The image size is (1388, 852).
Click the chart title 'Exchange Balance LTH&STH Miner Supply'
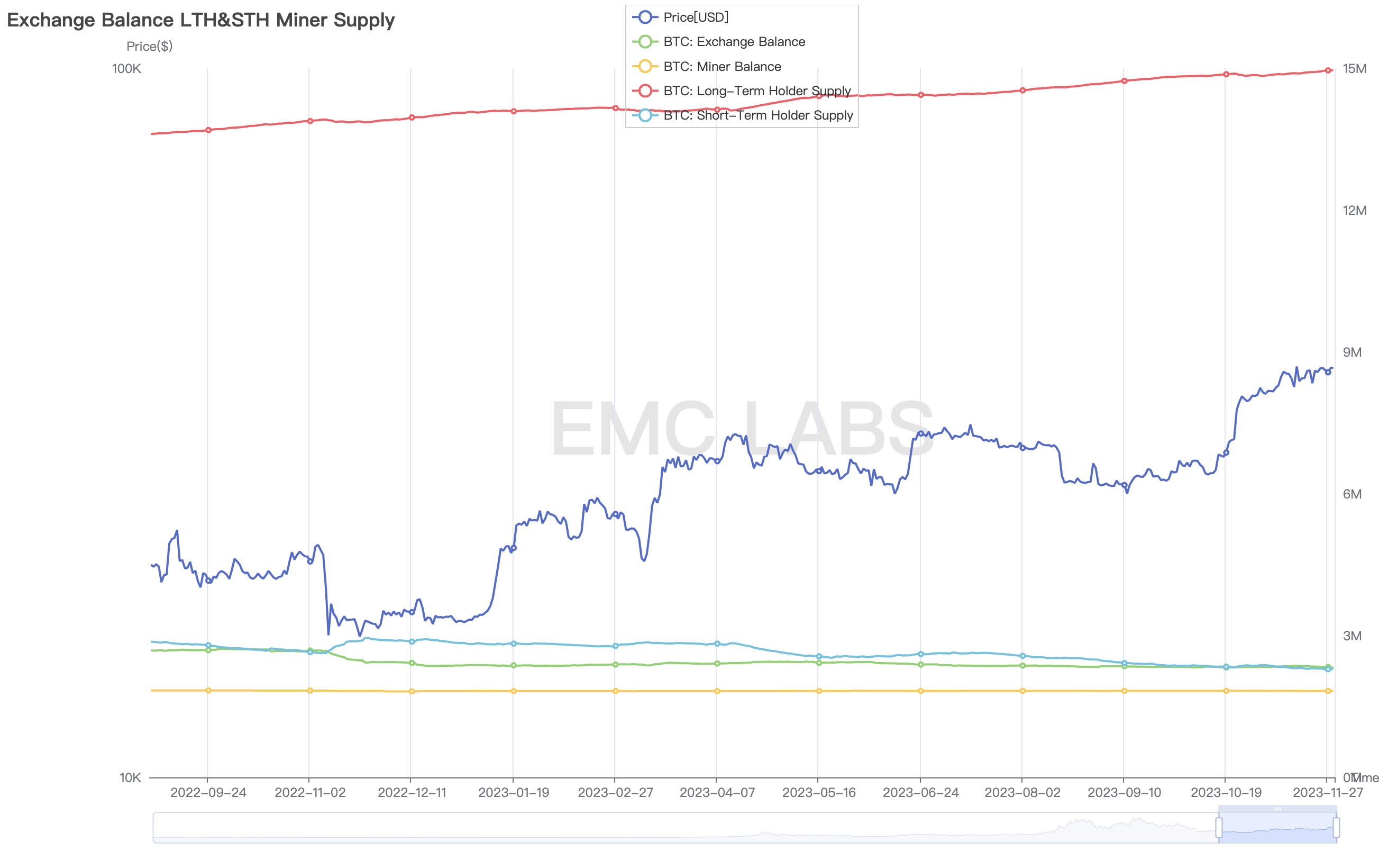point(200,20)
